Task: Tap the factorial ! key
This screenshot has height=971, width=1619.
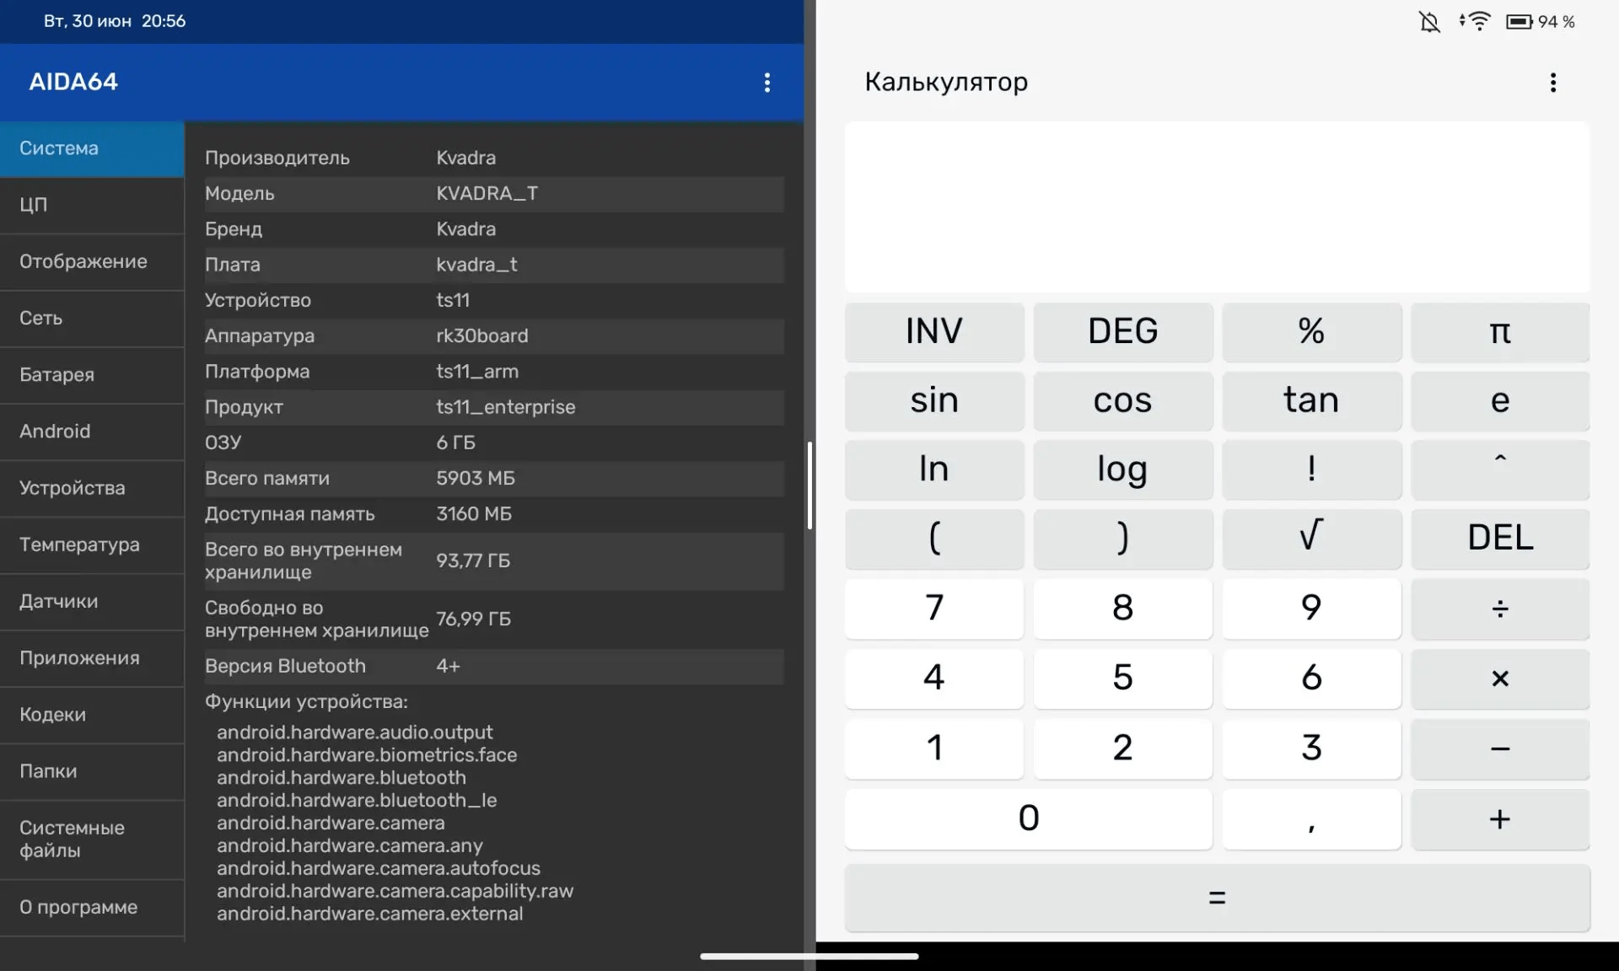Action: click(x=1311, y=469)
